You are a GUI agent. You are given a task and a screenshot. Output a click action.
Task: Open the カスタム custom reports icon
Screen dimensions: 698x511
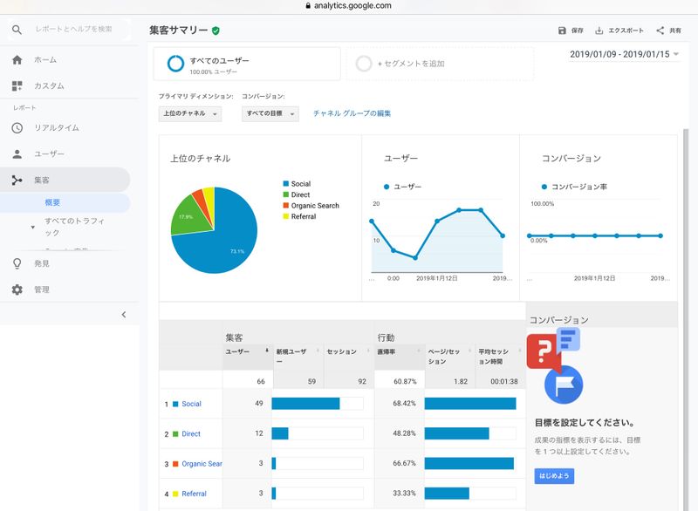tap(17, 86)
